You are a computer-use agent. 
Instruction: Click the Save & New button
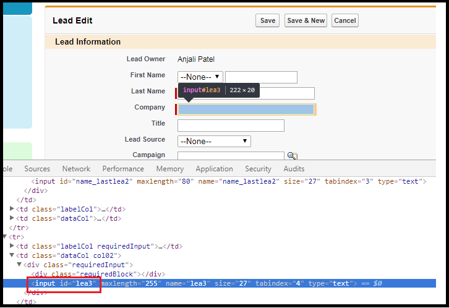(306, 20)
